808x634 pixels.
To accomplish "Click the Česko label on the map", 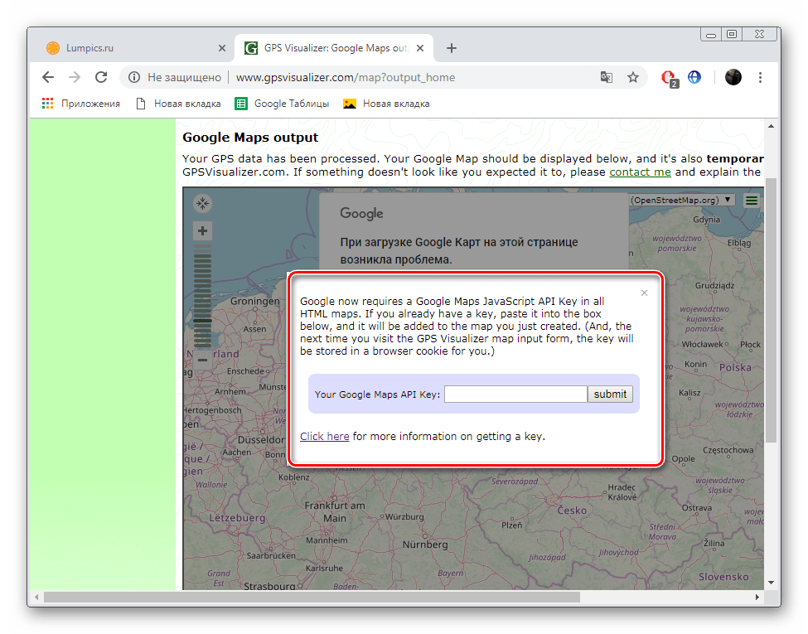I will pyautogui.click(x=572, y=511).
